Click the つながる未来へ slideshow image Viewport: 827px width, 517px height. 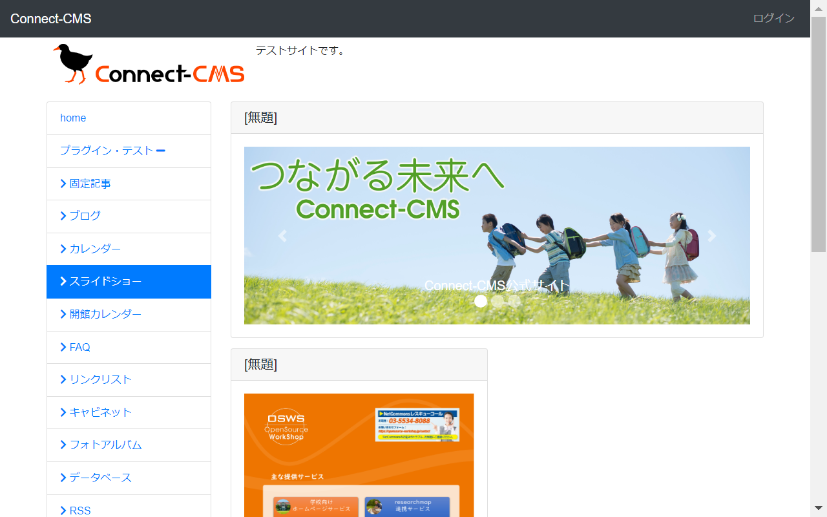pos(497,235)
